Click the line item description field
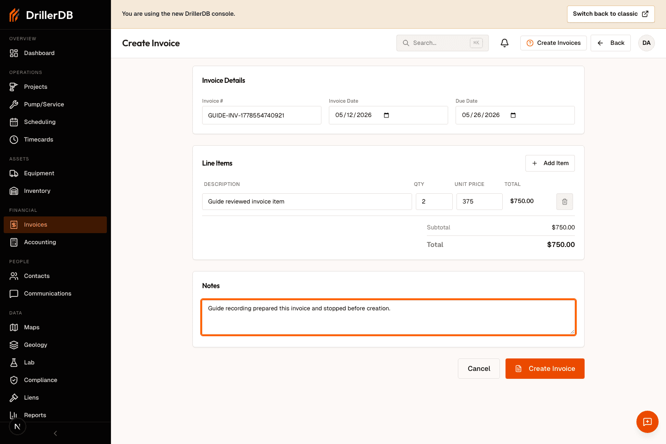 [307, 202]
